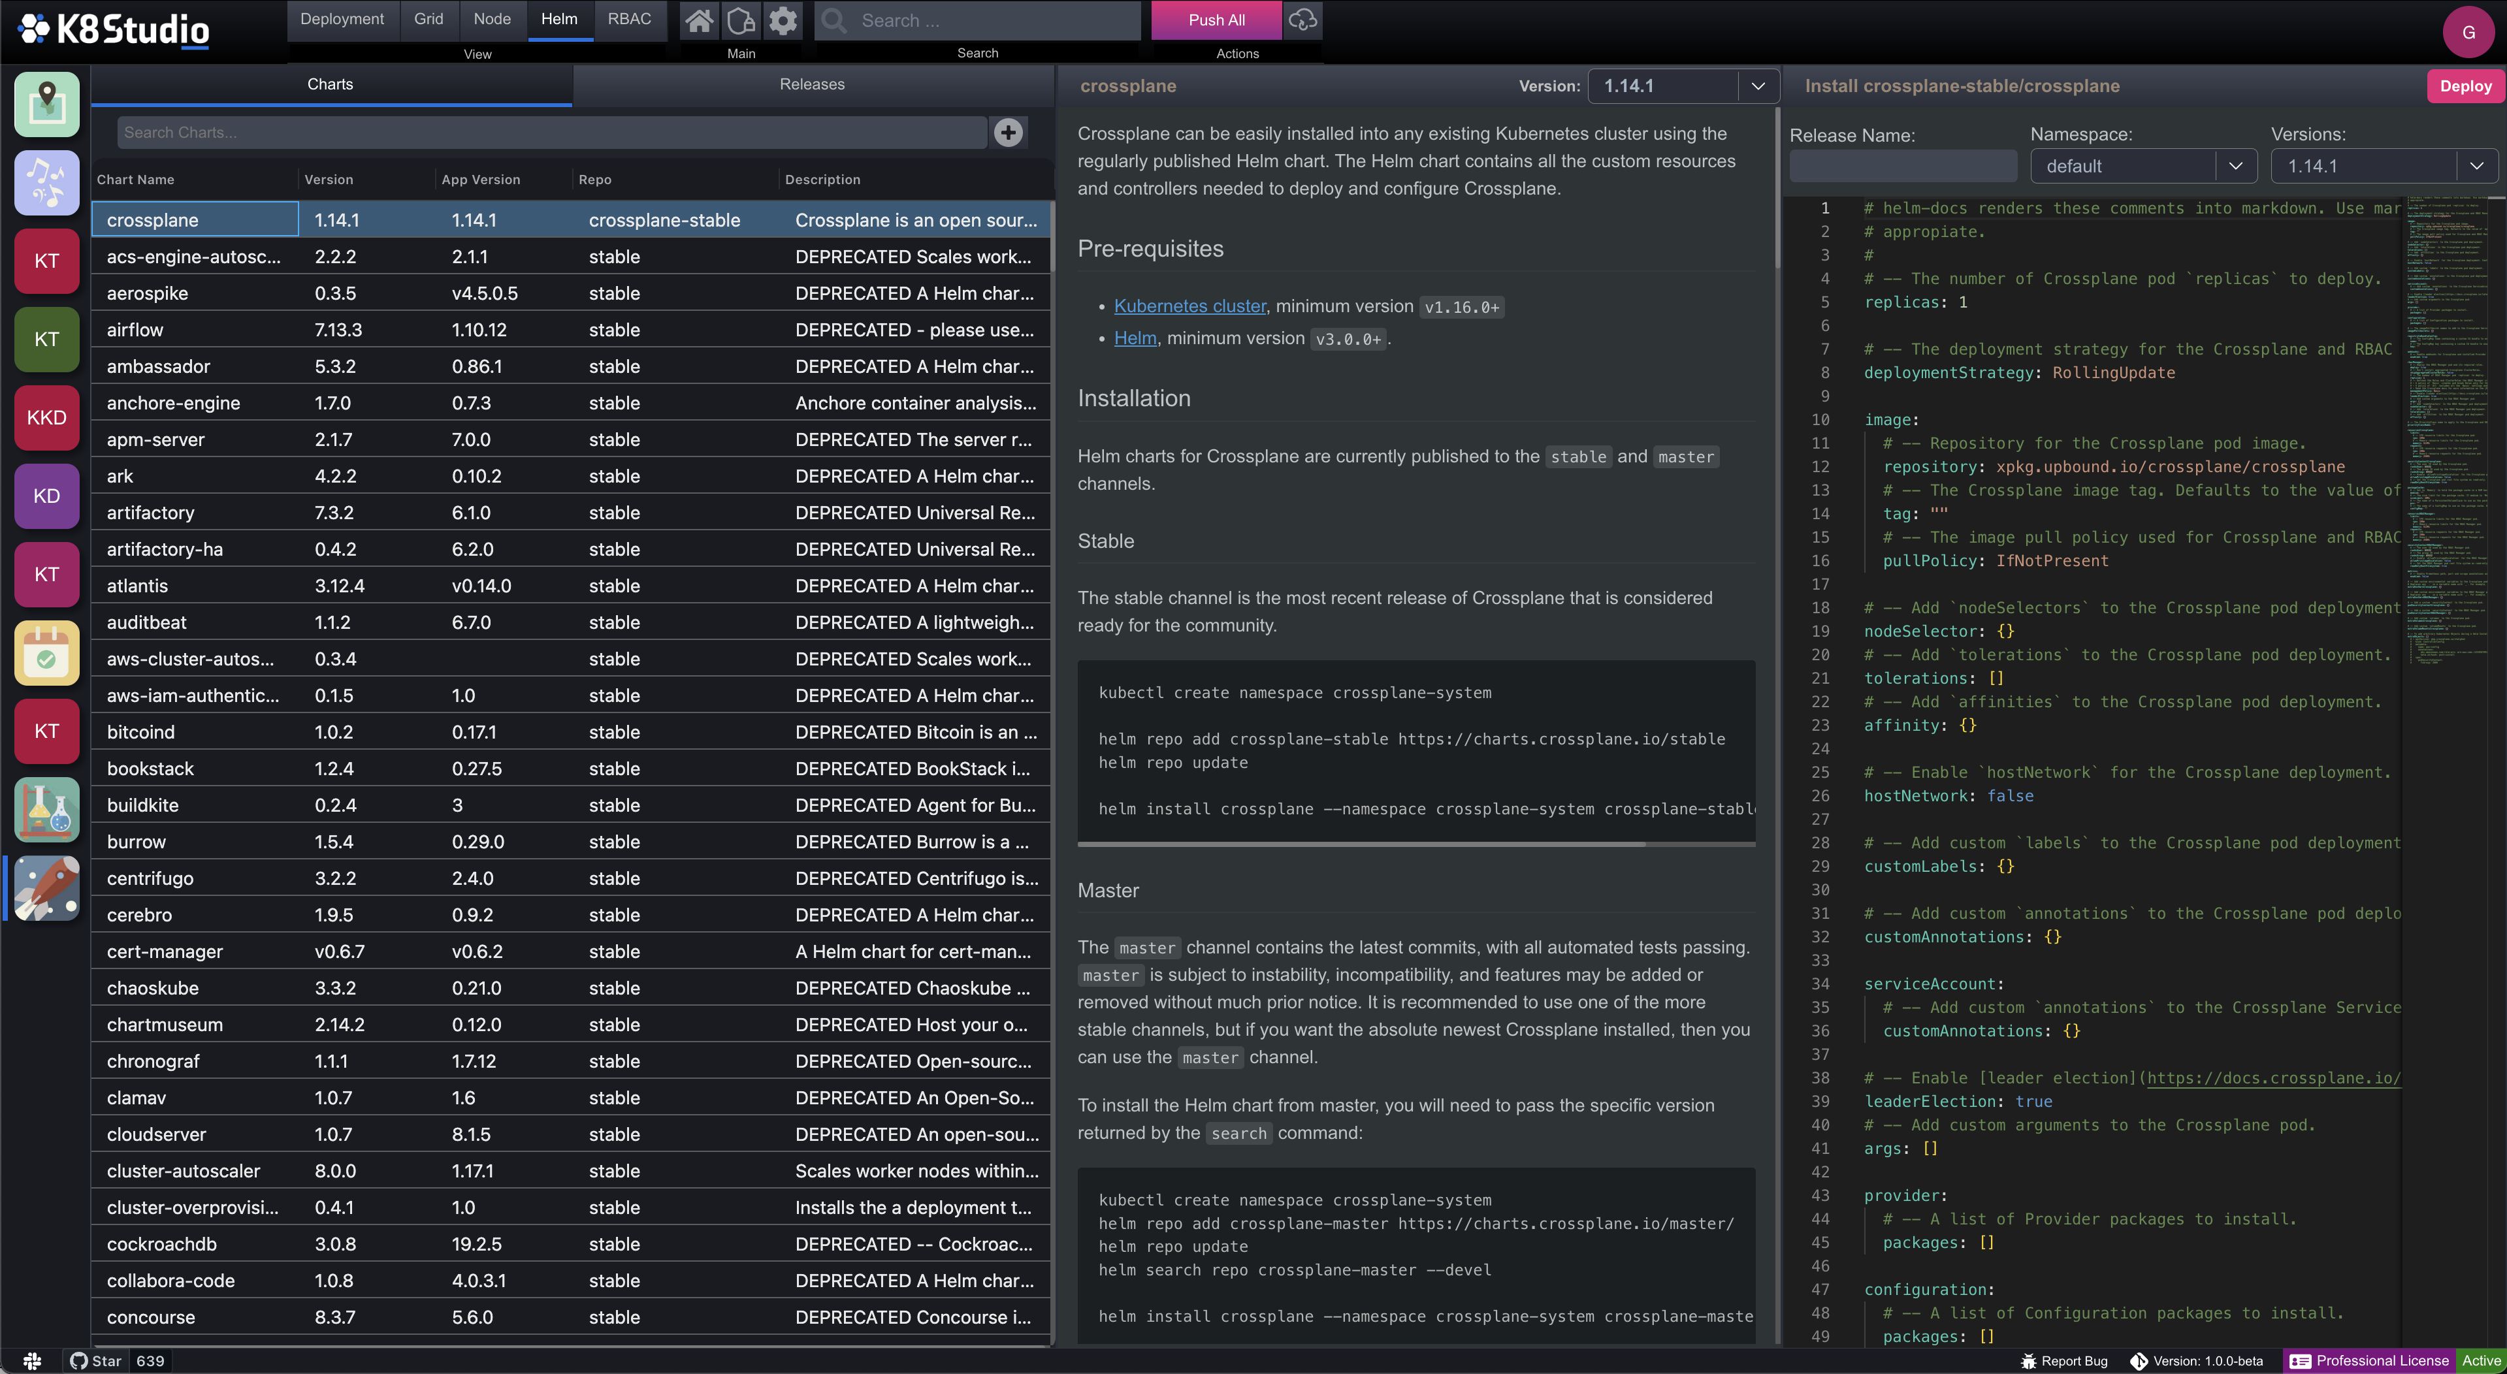Select the purple KD cluster in the sidebar
This screenshot has width=2507, height=1374.
[x=47, y=496]
